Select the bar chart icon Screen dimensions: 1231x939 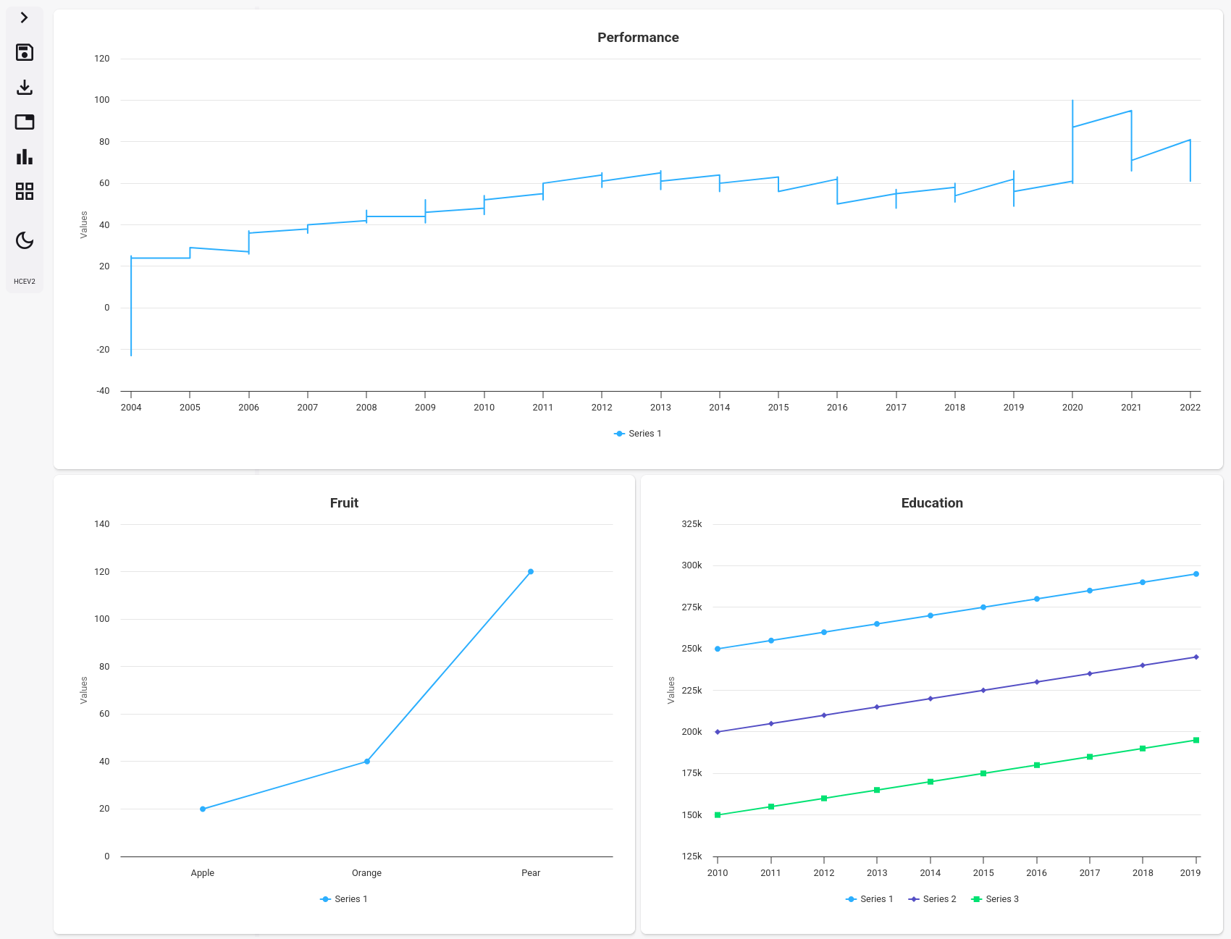pyautogui.click(x=25, y=156)
